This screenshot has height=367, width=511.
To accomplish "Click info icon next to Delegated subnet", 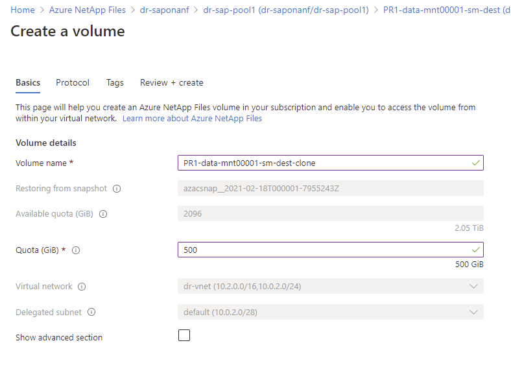I will click(x=91, y=313).
